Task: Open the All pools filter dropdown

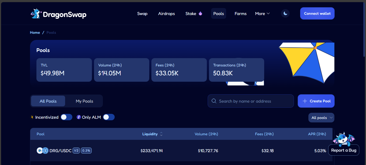Action: pos(321,118)
